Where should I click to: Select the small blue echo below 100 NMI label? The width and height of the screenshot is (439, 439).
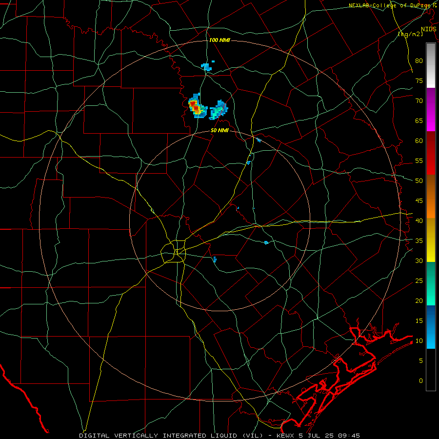pyautogui.click(x=207, y=66)
